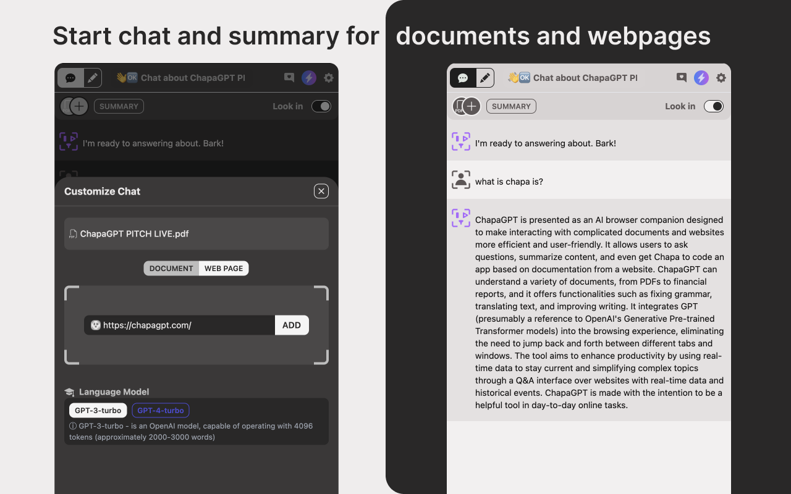Open feedback message icon in light panel

click(682, 78)
